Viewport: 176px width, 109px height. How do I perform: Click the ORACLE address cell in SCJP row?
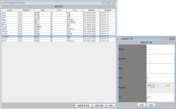click(x=75, y=41)
